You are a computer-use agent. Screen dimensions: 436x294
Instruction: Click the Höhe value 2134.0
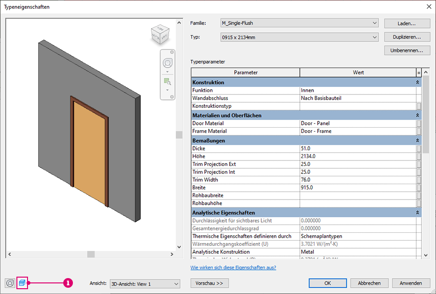pos(358,156)
